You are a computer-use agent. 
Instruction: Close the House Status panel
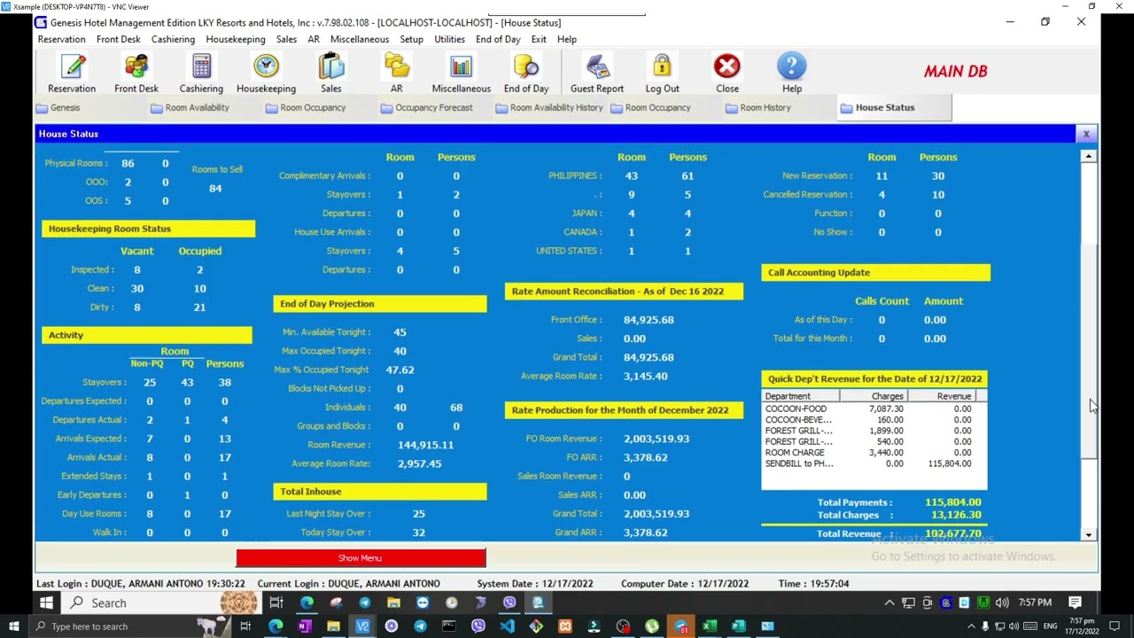tap(1086, 134)
